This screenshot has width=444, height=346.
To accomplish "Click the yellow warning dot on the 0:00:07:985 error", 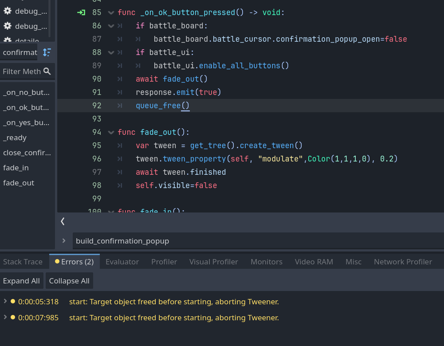I will coord(13,318).
